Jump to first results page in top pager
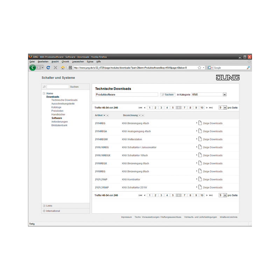280x280 pixels. pyautogui.click(x=140, y=108)
